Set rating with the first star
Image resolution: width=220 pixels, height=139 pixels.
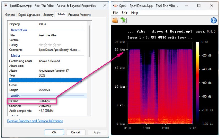click(41, 45)
